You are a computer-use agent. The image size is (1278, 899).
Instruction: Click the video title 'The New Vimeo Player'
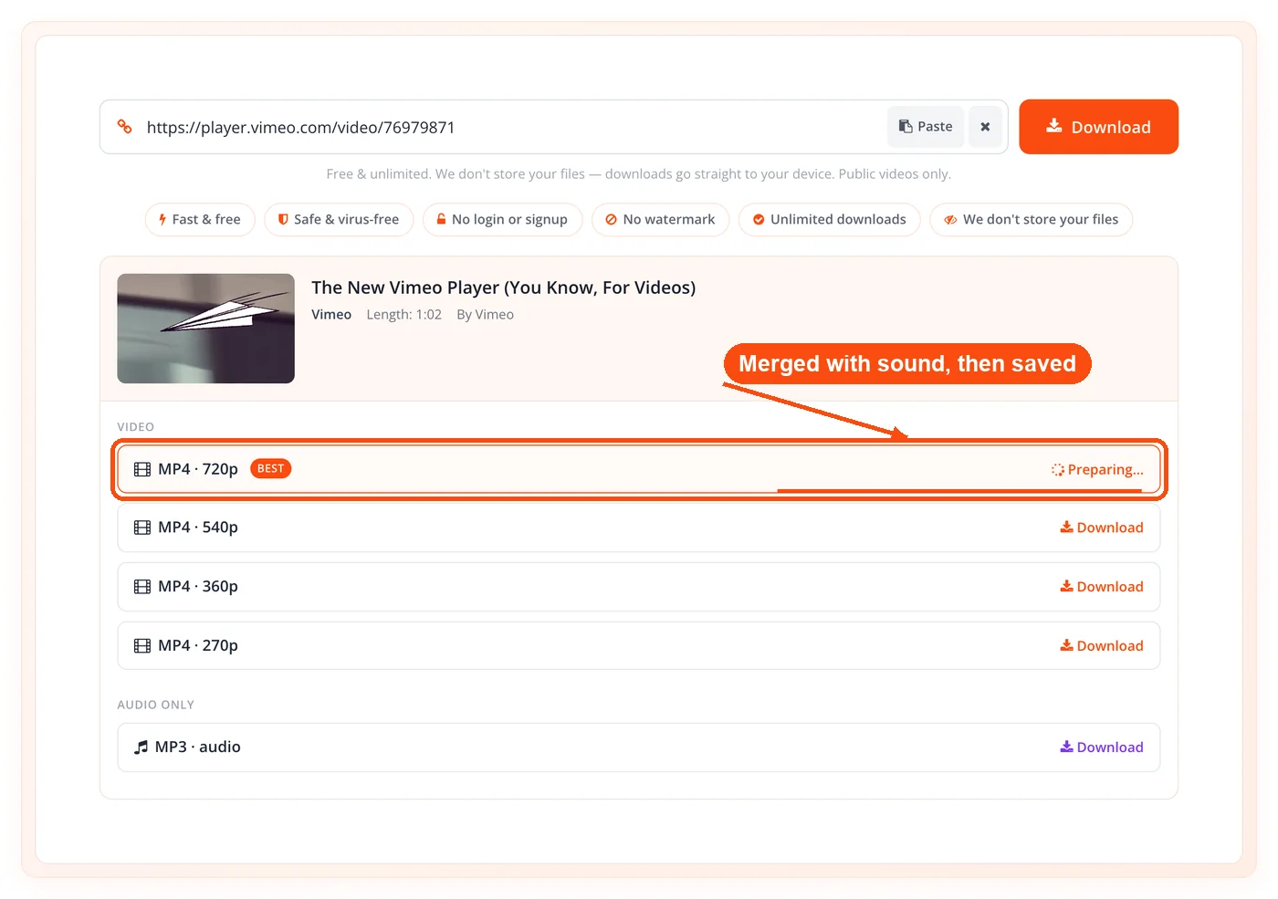503,287
